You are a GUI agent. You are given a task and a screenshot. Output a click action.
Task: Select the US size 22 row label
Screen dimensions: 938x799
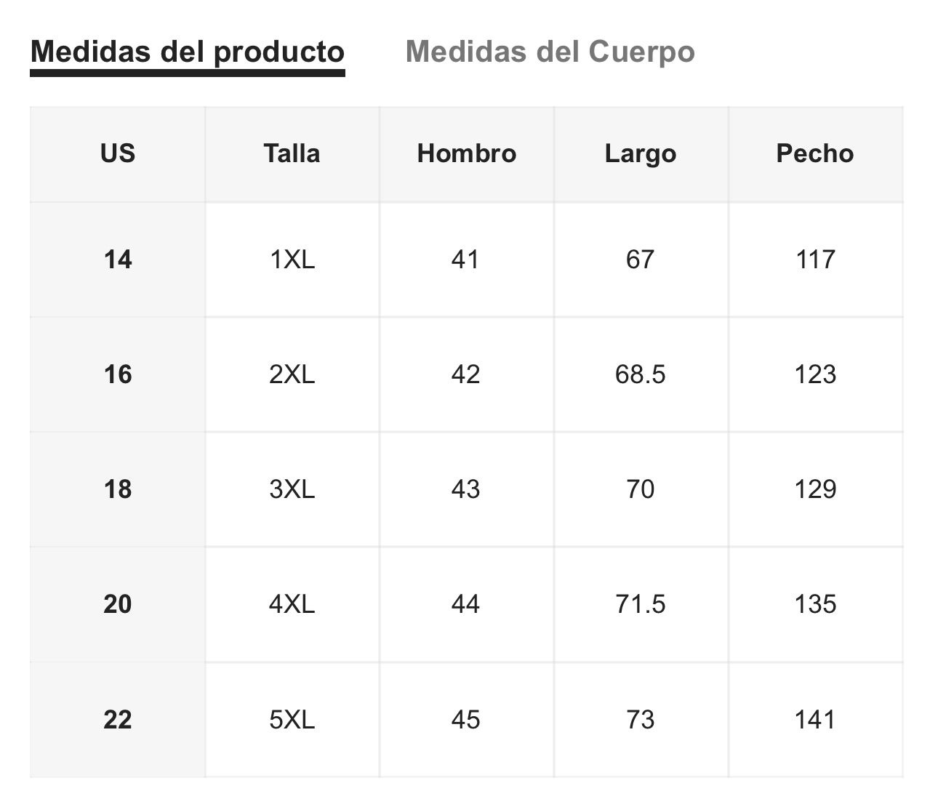click(x=118, y=720)
